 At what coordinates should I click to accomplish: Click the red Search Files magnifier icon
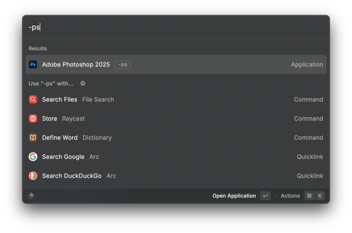point(33,99)
